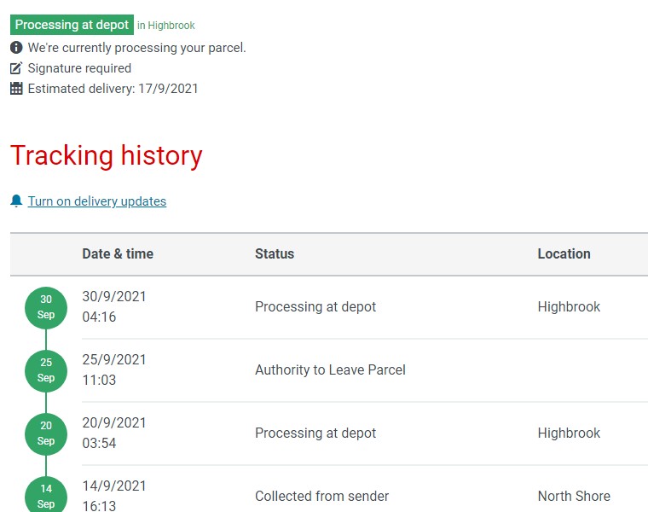Click the North Shore location cell
This screenshot has height=512, width=648.
click(574, 496)
